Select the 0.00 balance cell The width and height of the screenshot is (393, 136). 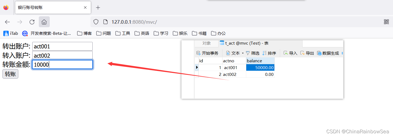pos(260,74)
